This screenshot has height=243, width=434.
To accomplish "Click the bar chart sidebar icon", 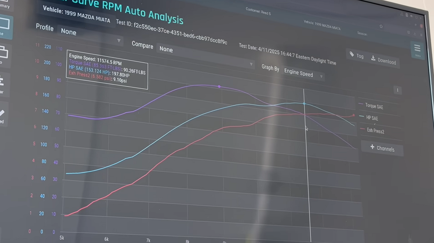I will 2,82.
